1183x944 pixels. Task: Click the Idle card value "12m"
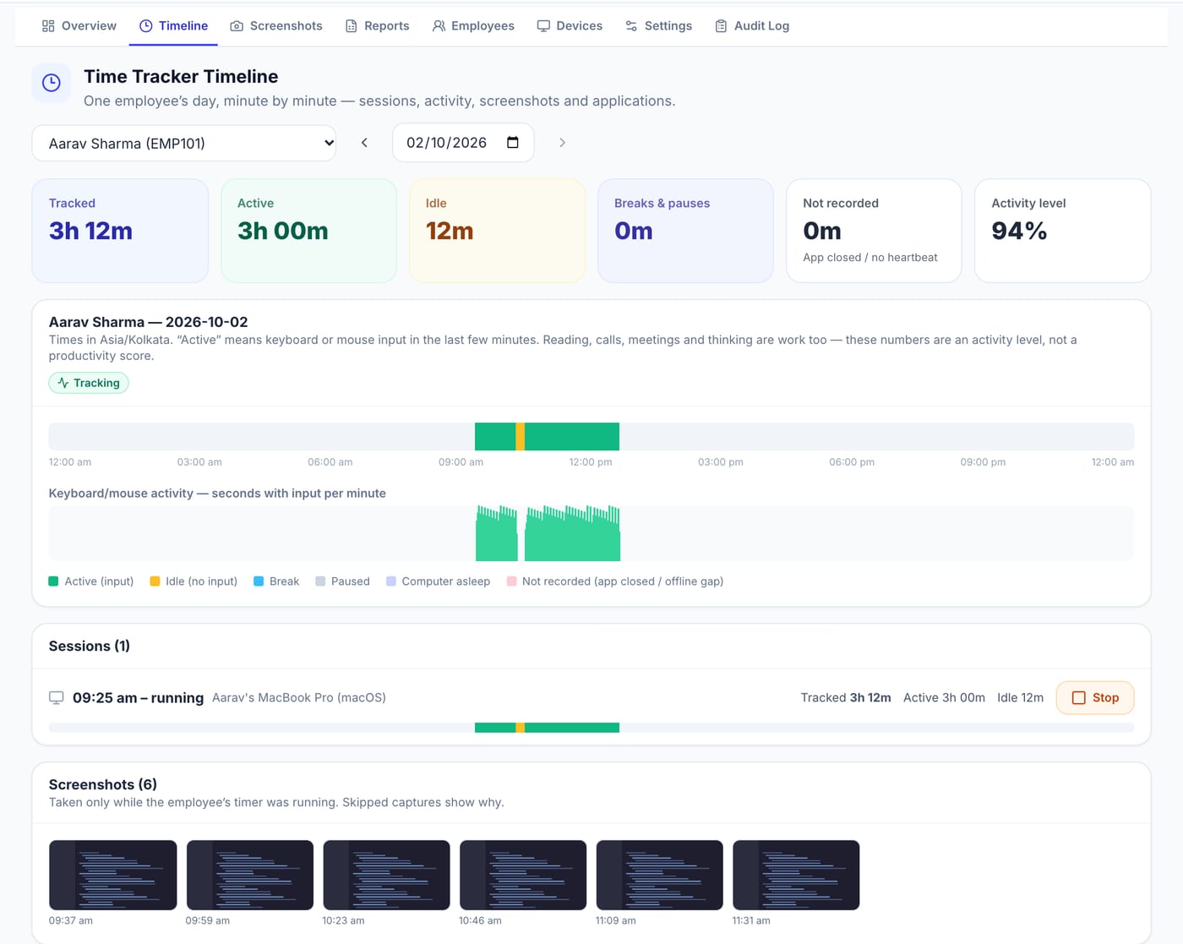pos(450,231)
